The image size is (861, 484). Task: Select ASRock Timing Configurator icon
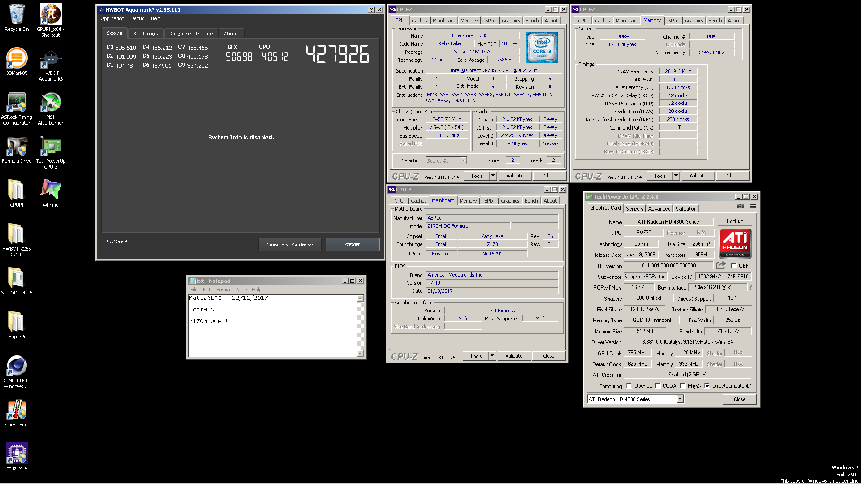coord(17,108)
